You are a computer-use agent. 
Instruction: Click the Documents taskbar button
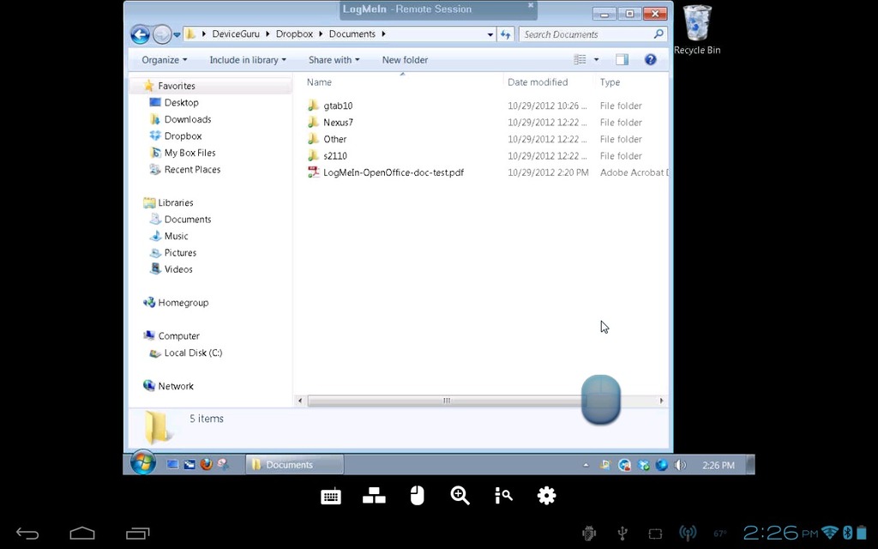click(x=295, y=464)
